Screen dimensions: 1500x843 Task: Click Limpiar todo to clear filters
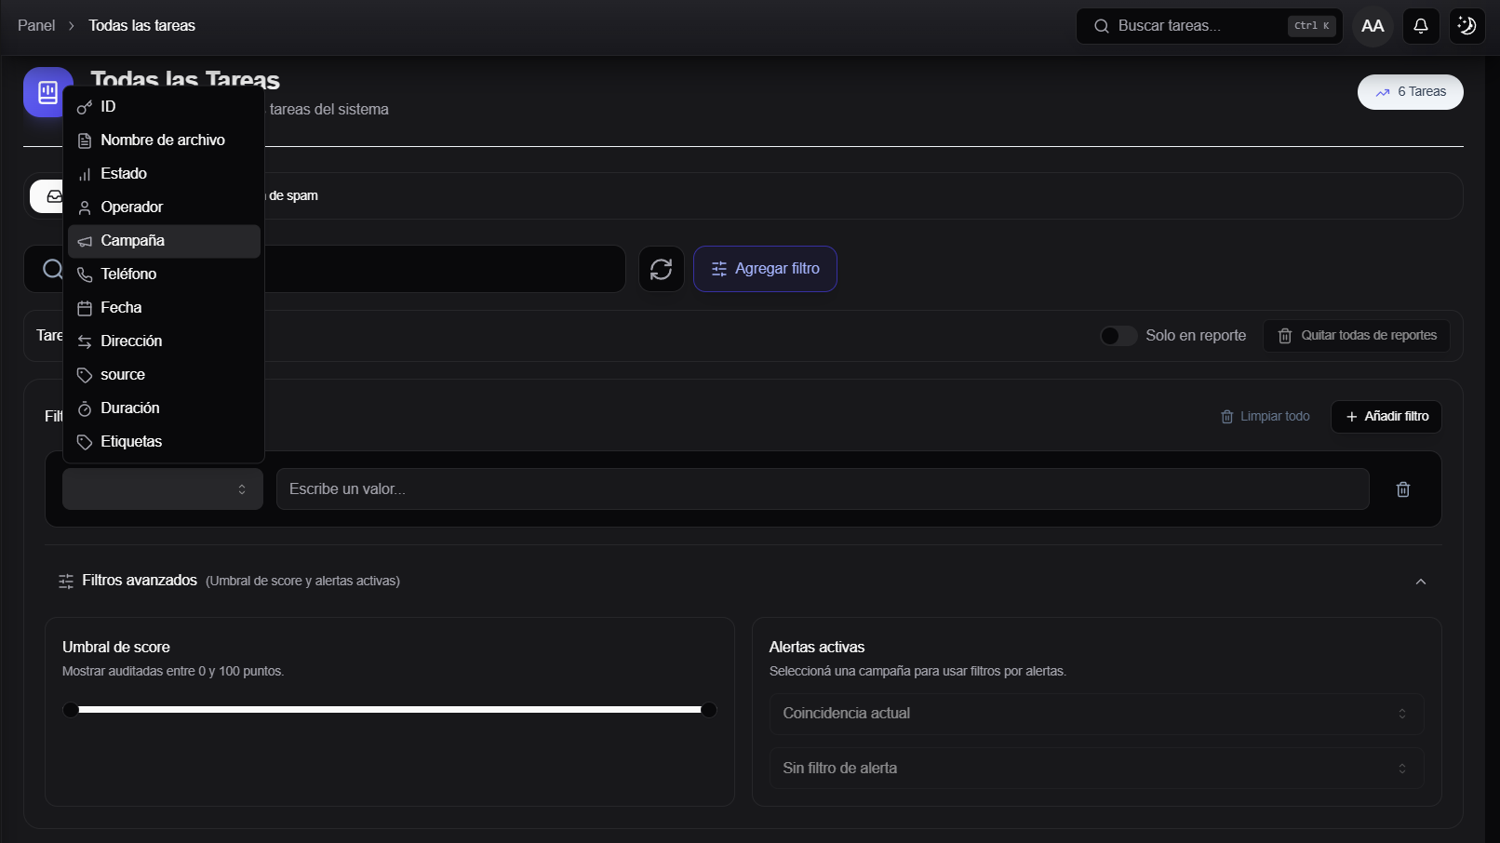pos(1266,417)
